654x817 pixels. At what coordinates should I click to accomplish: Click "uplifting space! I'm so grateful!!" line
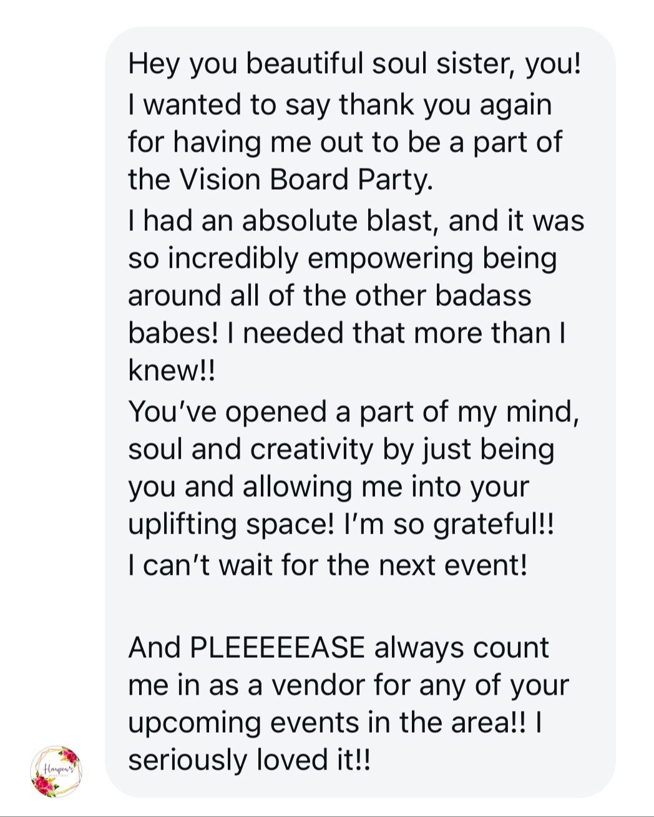[x=341, y=524]
